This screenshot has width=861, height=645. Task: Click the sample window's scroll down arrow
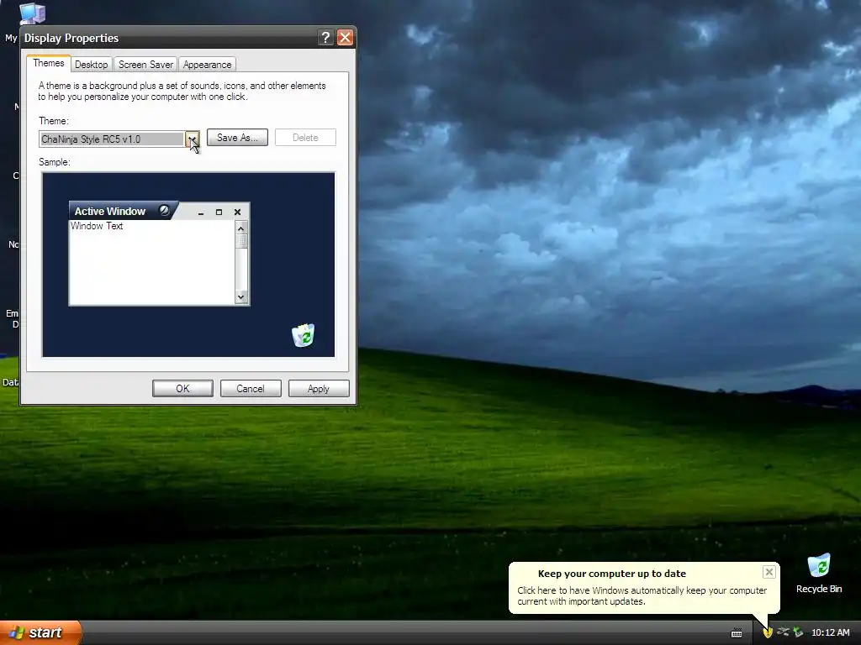point(241,297)
